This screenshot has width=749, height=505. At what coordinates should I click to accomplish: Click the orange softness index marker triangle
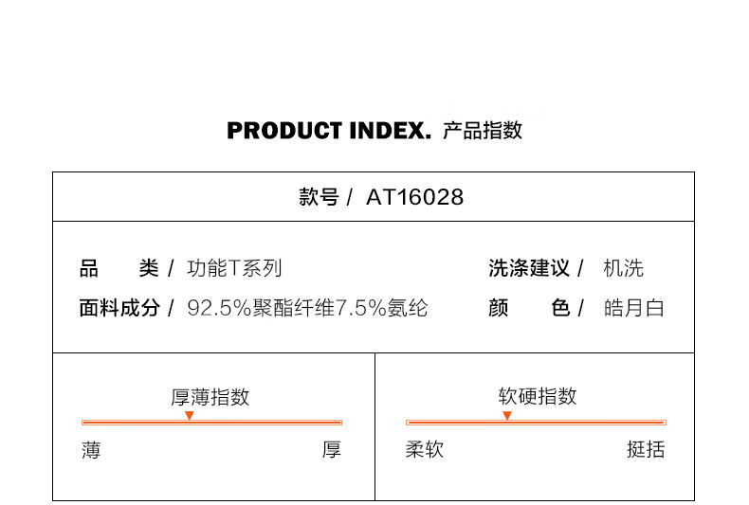507,416
